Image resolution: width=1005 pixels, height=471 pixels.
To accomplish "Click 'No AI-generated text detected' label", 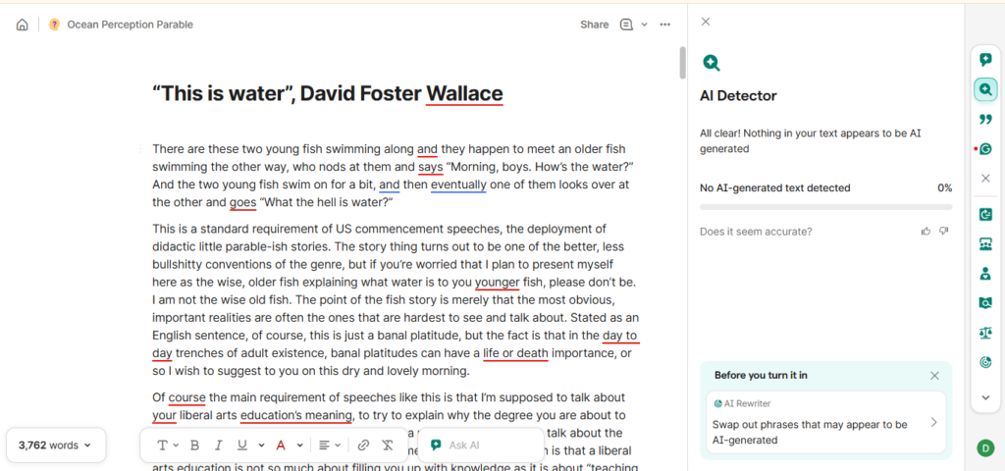I will click(x=775, y=187).
